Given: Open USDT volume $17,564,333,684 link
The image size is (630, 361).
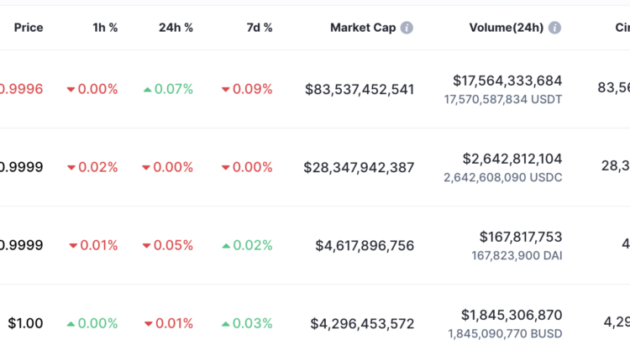Looking at the screenshot, I should tap(507, 81).
